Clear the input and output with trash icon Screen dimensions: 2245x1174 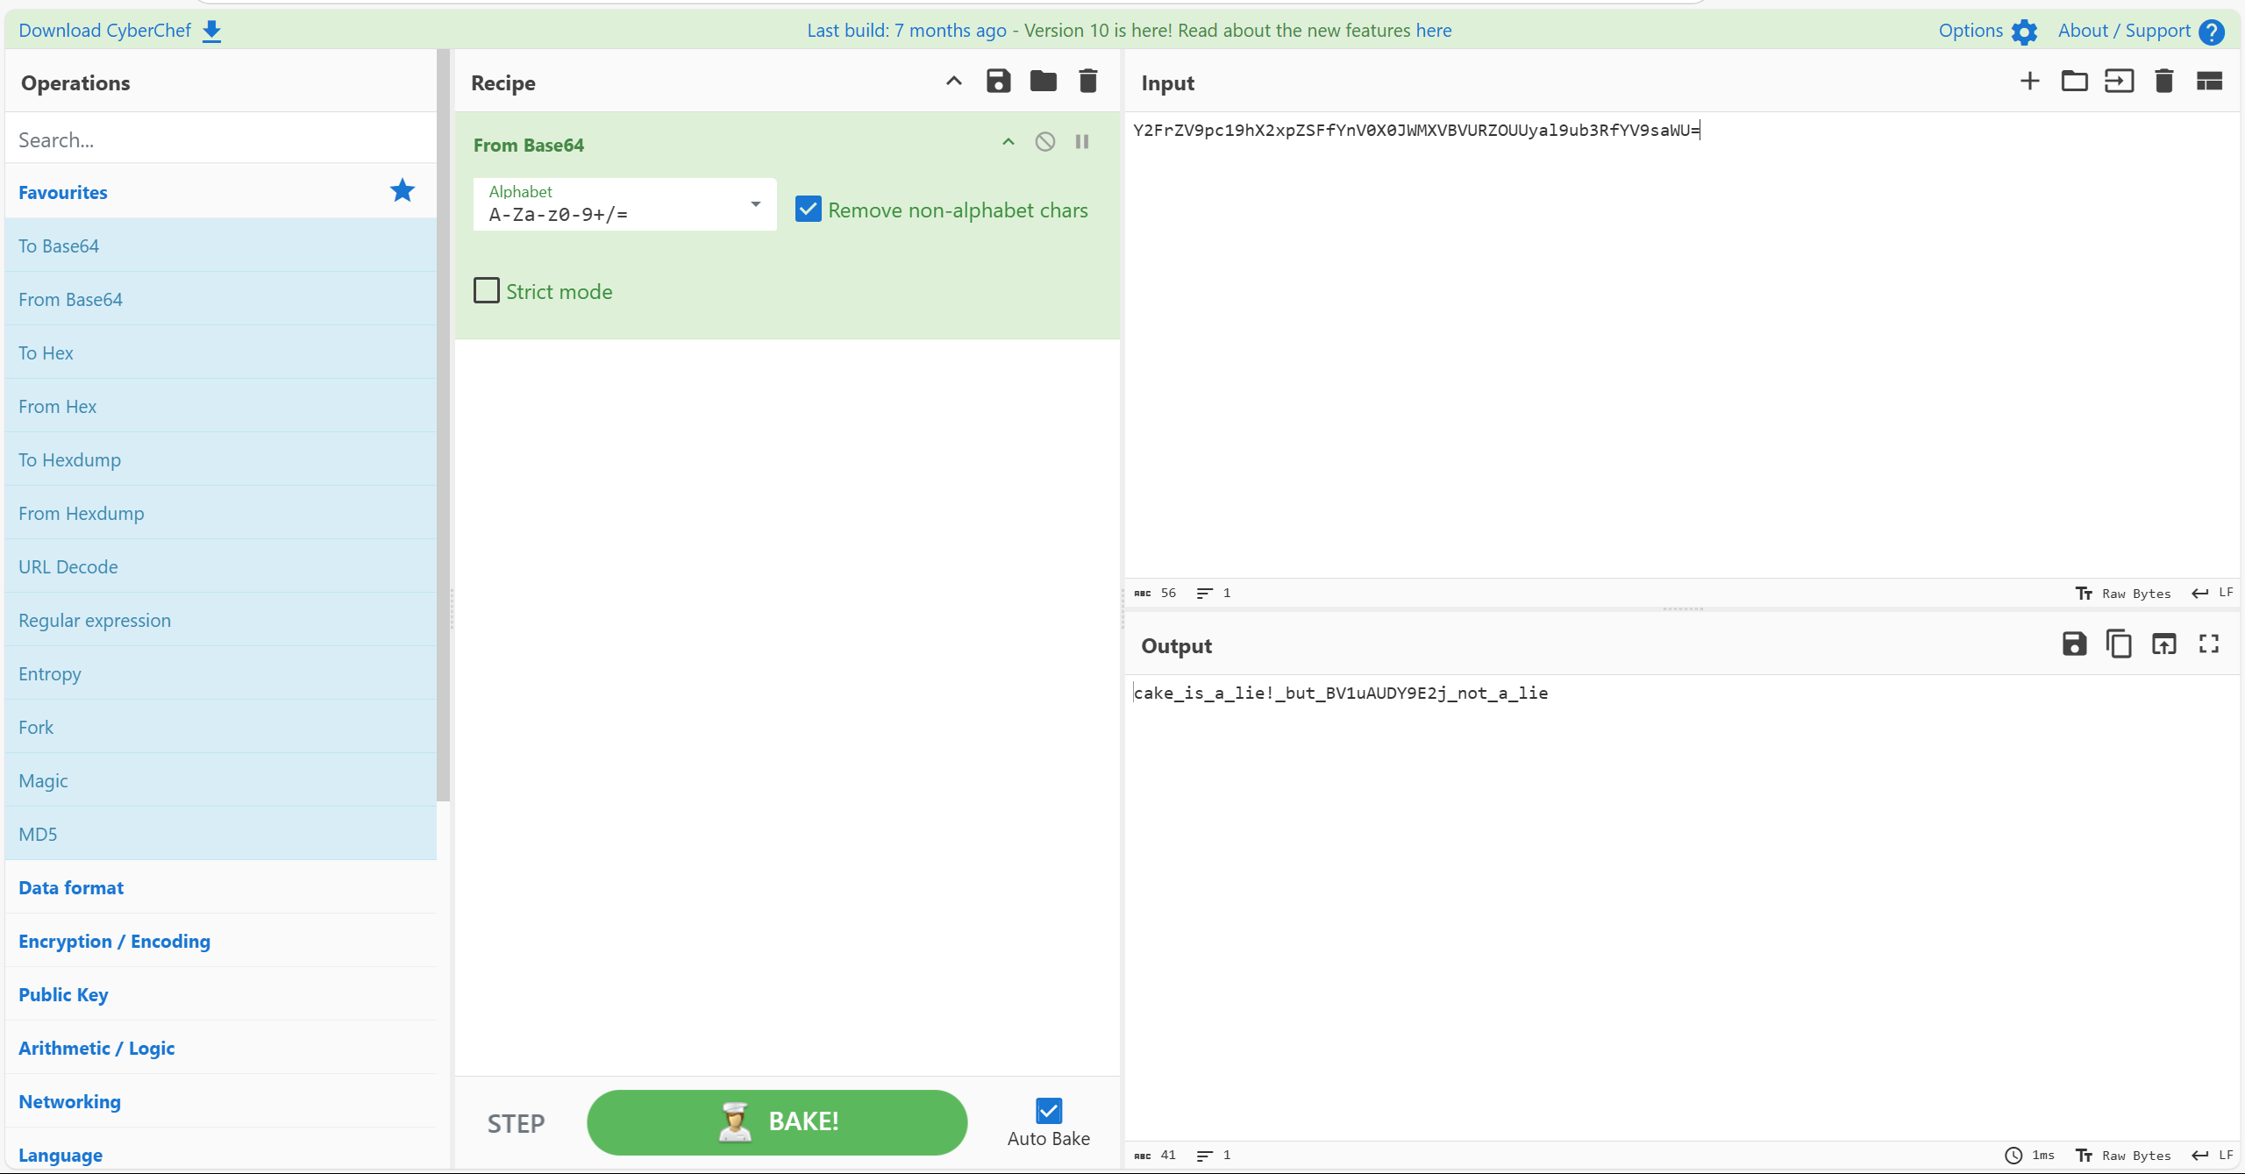[2163, 82]
